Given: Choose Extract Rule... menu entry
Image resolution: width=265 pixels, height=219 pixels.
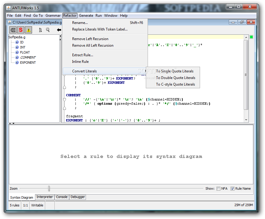Looking at the screenshot, I should click(105, 55).
